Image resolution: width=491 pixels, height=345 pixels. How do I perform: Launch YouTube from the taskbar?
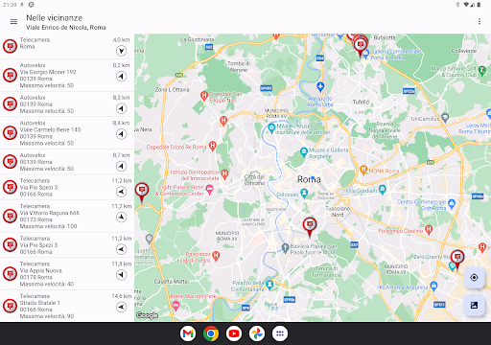(x=234, y=333)
